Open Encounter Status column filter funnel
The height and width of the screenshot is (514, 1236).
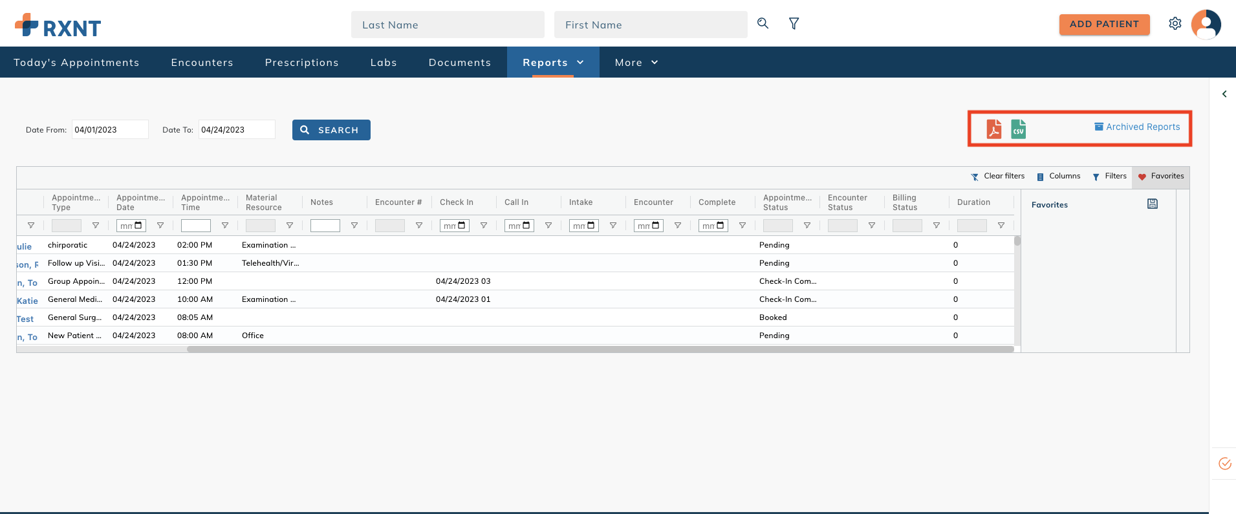[872, 226]
